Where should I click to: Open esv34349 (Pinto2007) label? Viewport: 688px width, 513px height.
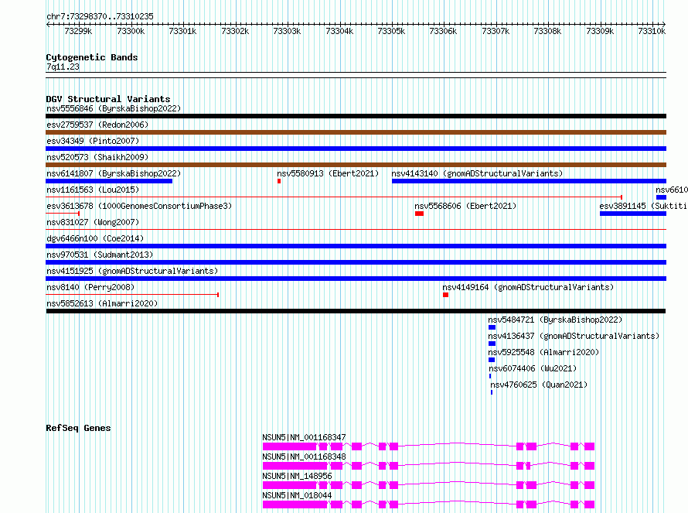tap(93, 141)
